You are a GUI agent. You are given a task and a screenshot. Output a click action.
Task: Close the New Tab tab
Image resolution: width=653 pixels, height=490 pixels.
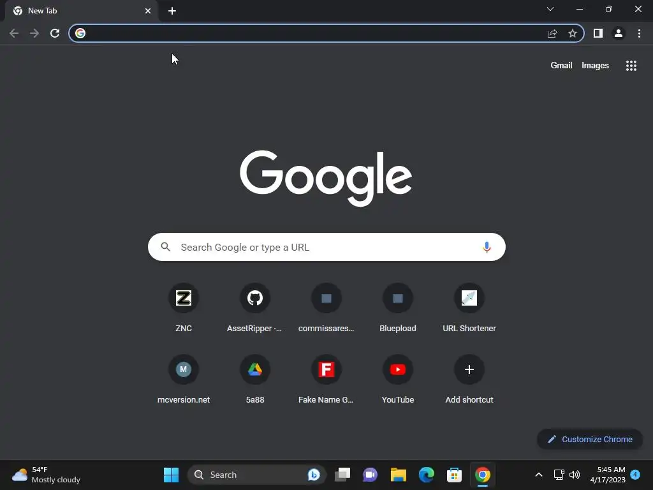[x=148, y=11]
